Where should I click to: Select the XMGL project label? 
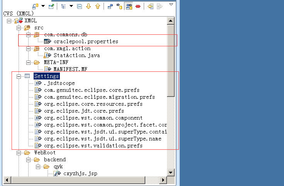pos(31,20)
